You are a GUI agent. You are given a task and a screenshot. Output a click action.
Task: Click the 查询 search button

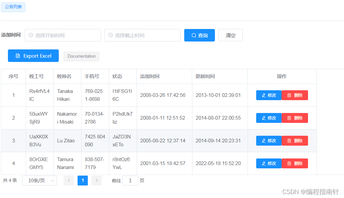(x=199, y=35)
